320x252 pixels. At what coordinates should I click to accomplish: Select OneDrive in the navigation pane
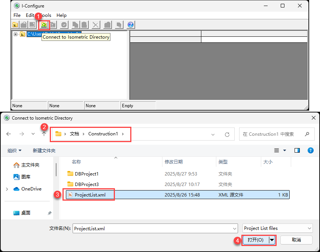point(31,189)
